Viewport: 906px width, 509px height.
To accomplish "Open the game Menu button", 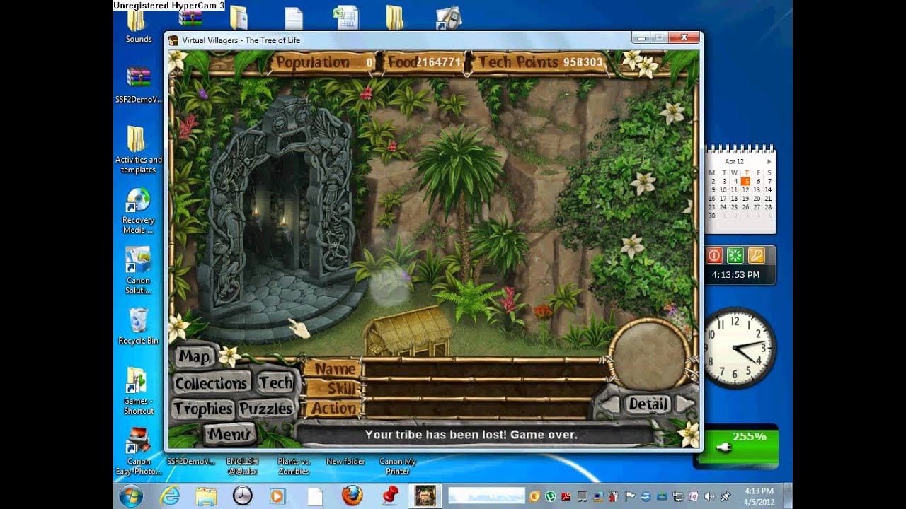I will pos(229,434).
